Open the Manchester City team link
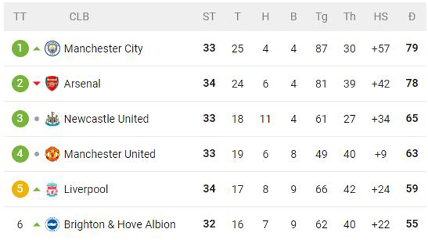Viewport: 428px width, 240px height. click(x=103, y=49)
